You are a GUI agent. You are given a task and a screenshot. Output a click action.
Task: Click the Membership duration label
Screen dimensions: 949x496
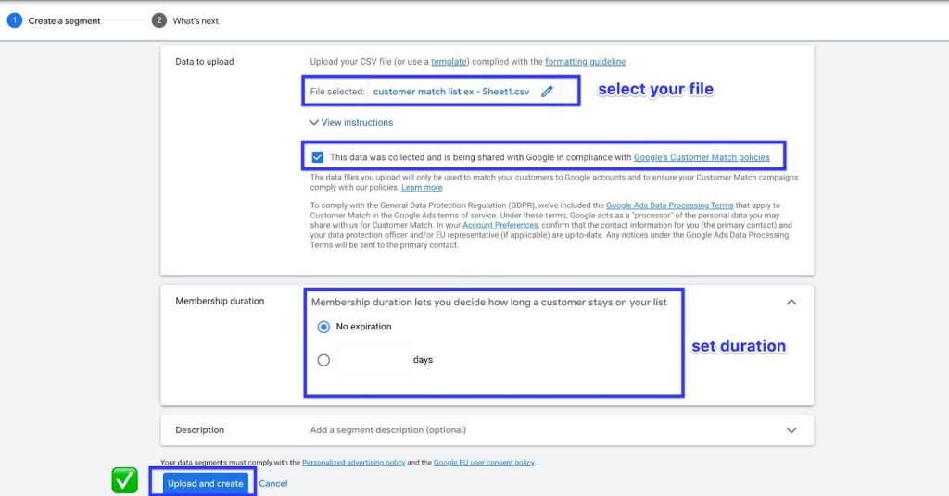[x=220, y=301]
